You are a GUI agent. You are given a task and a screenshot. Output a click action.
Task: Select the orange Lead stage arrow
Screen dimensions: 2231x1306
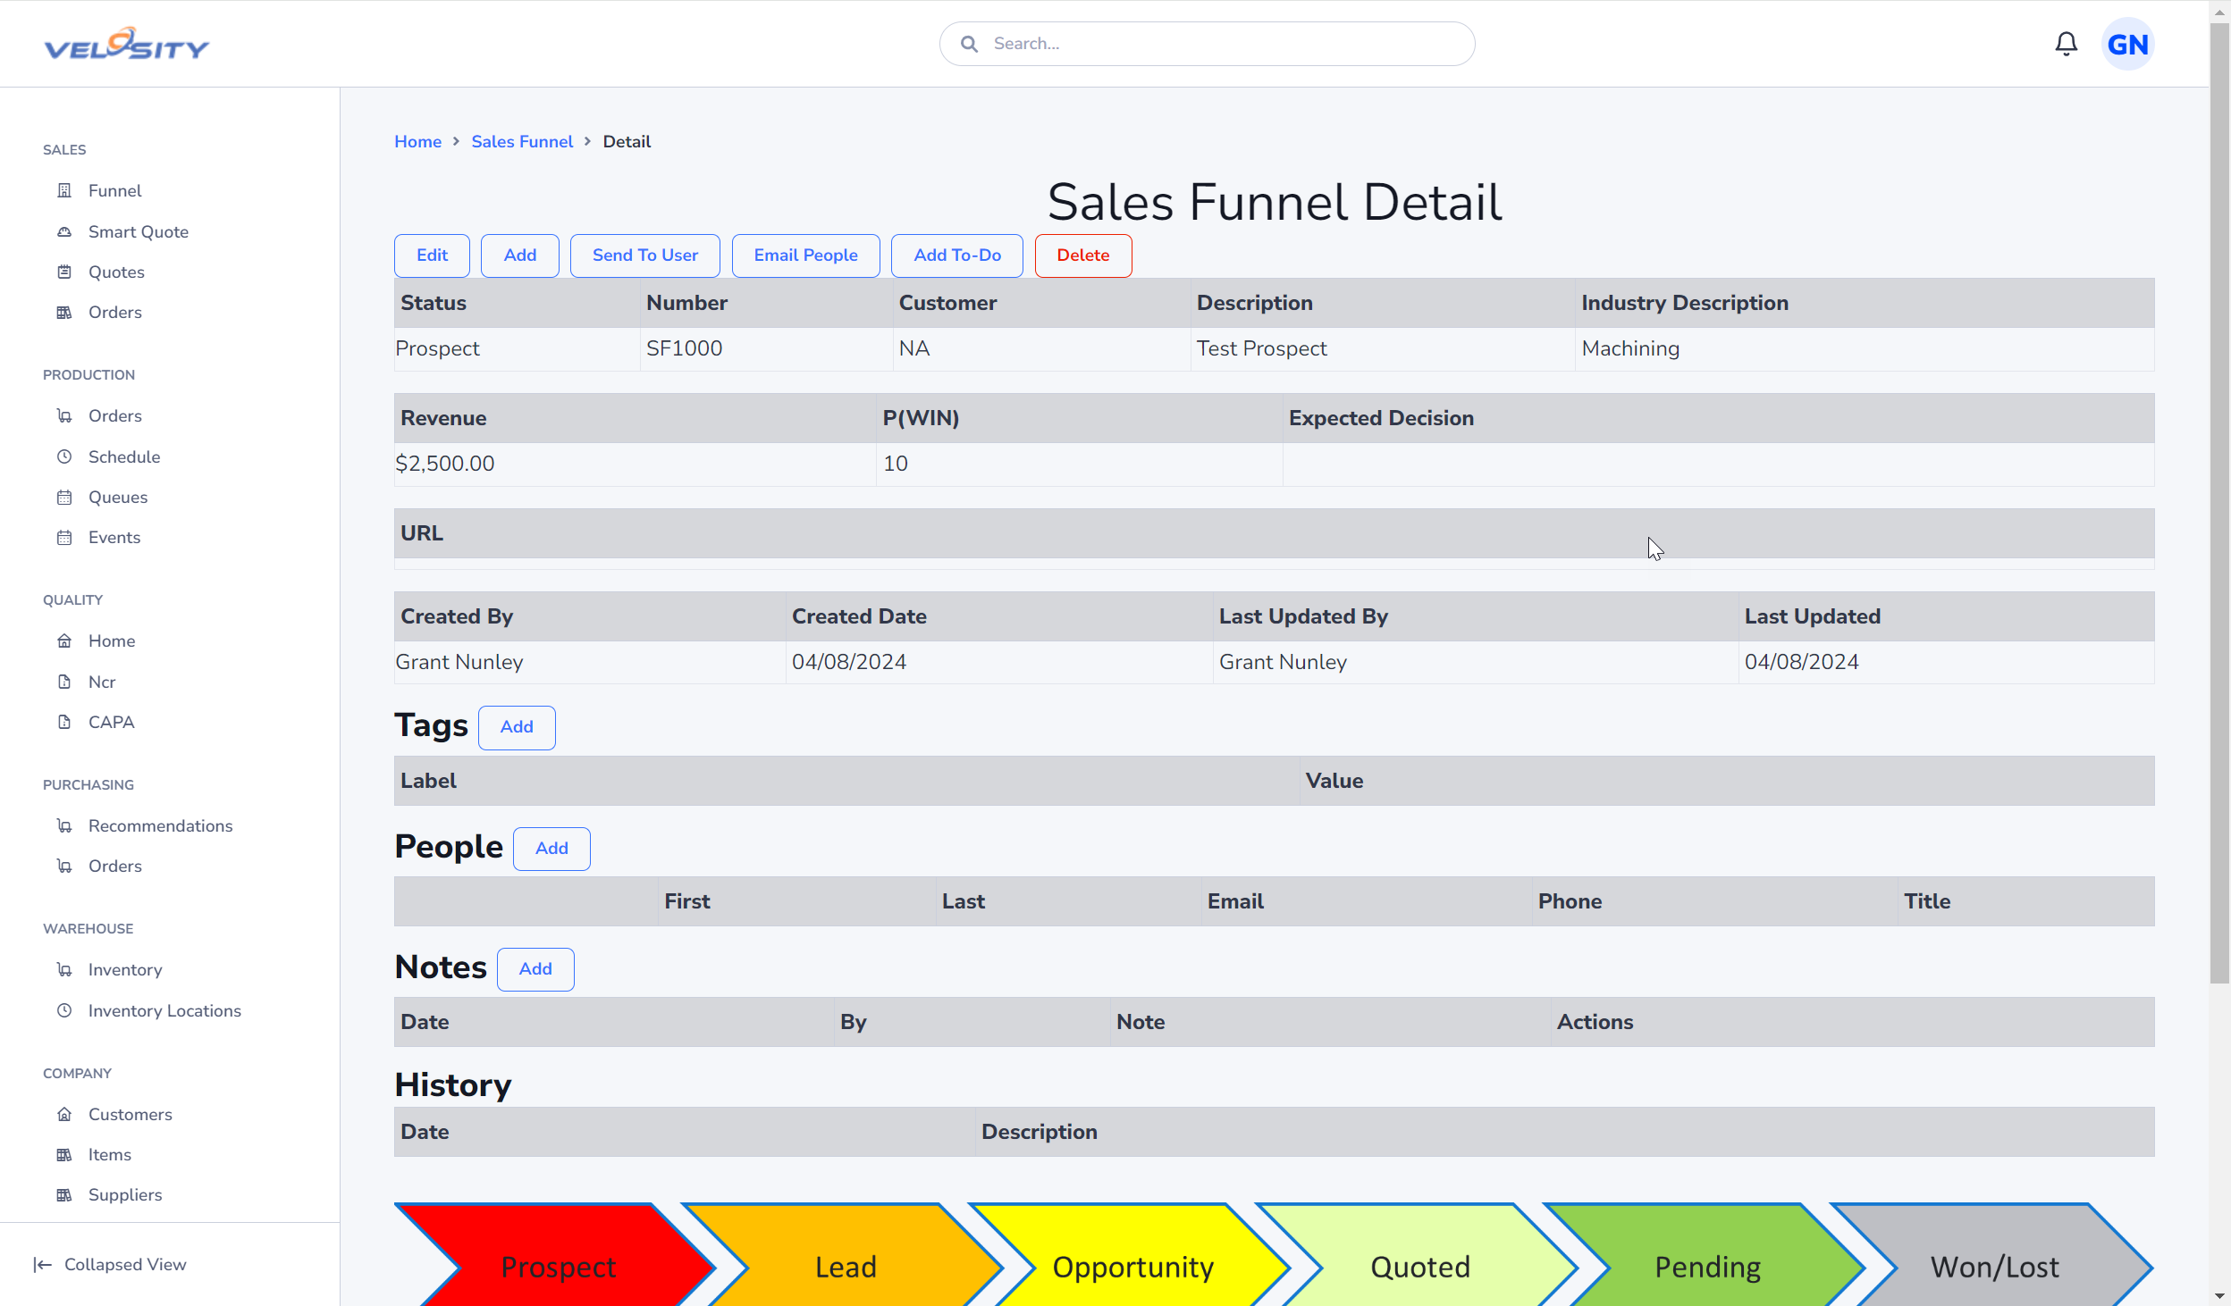pos(845,1266)
